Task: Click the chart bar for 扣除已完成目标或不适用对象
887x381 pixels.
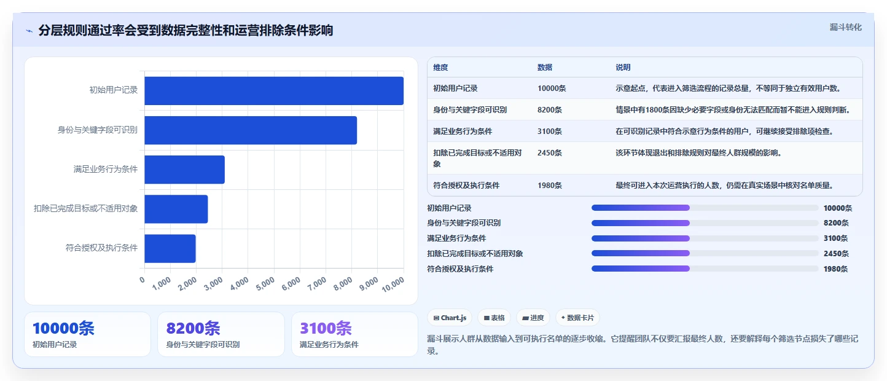Action: (176, 209)
